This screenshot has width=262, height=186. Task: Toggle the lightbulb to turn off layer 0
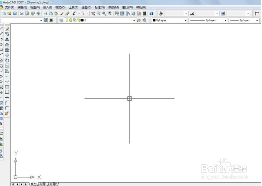[67, 20]
